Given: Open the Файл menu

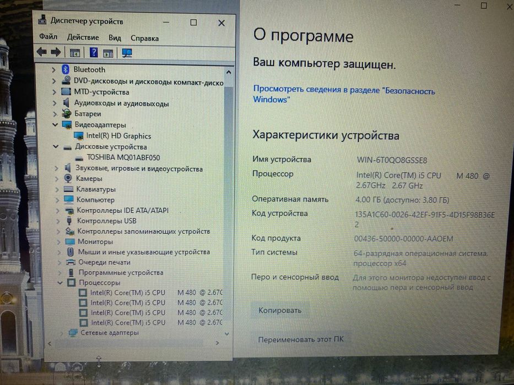Looking at the screenshot, I should click(48, 37).
